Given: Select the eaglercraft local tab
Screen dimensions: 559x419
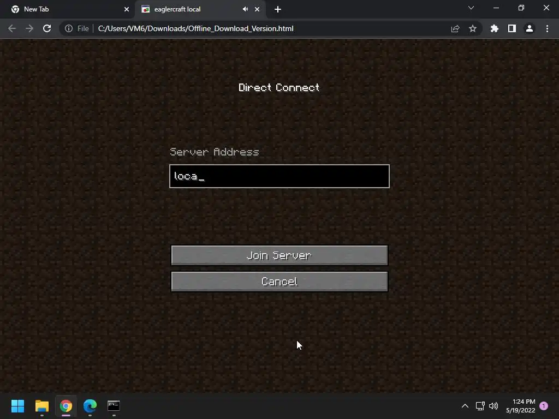Looking at the screenshot, I should point(200,9).
